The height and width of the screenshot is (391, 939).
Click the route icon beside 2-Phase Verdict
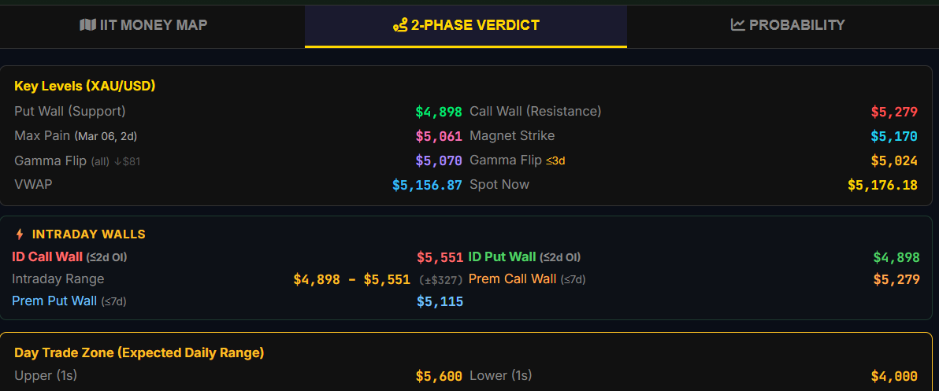tap(399, 25)
